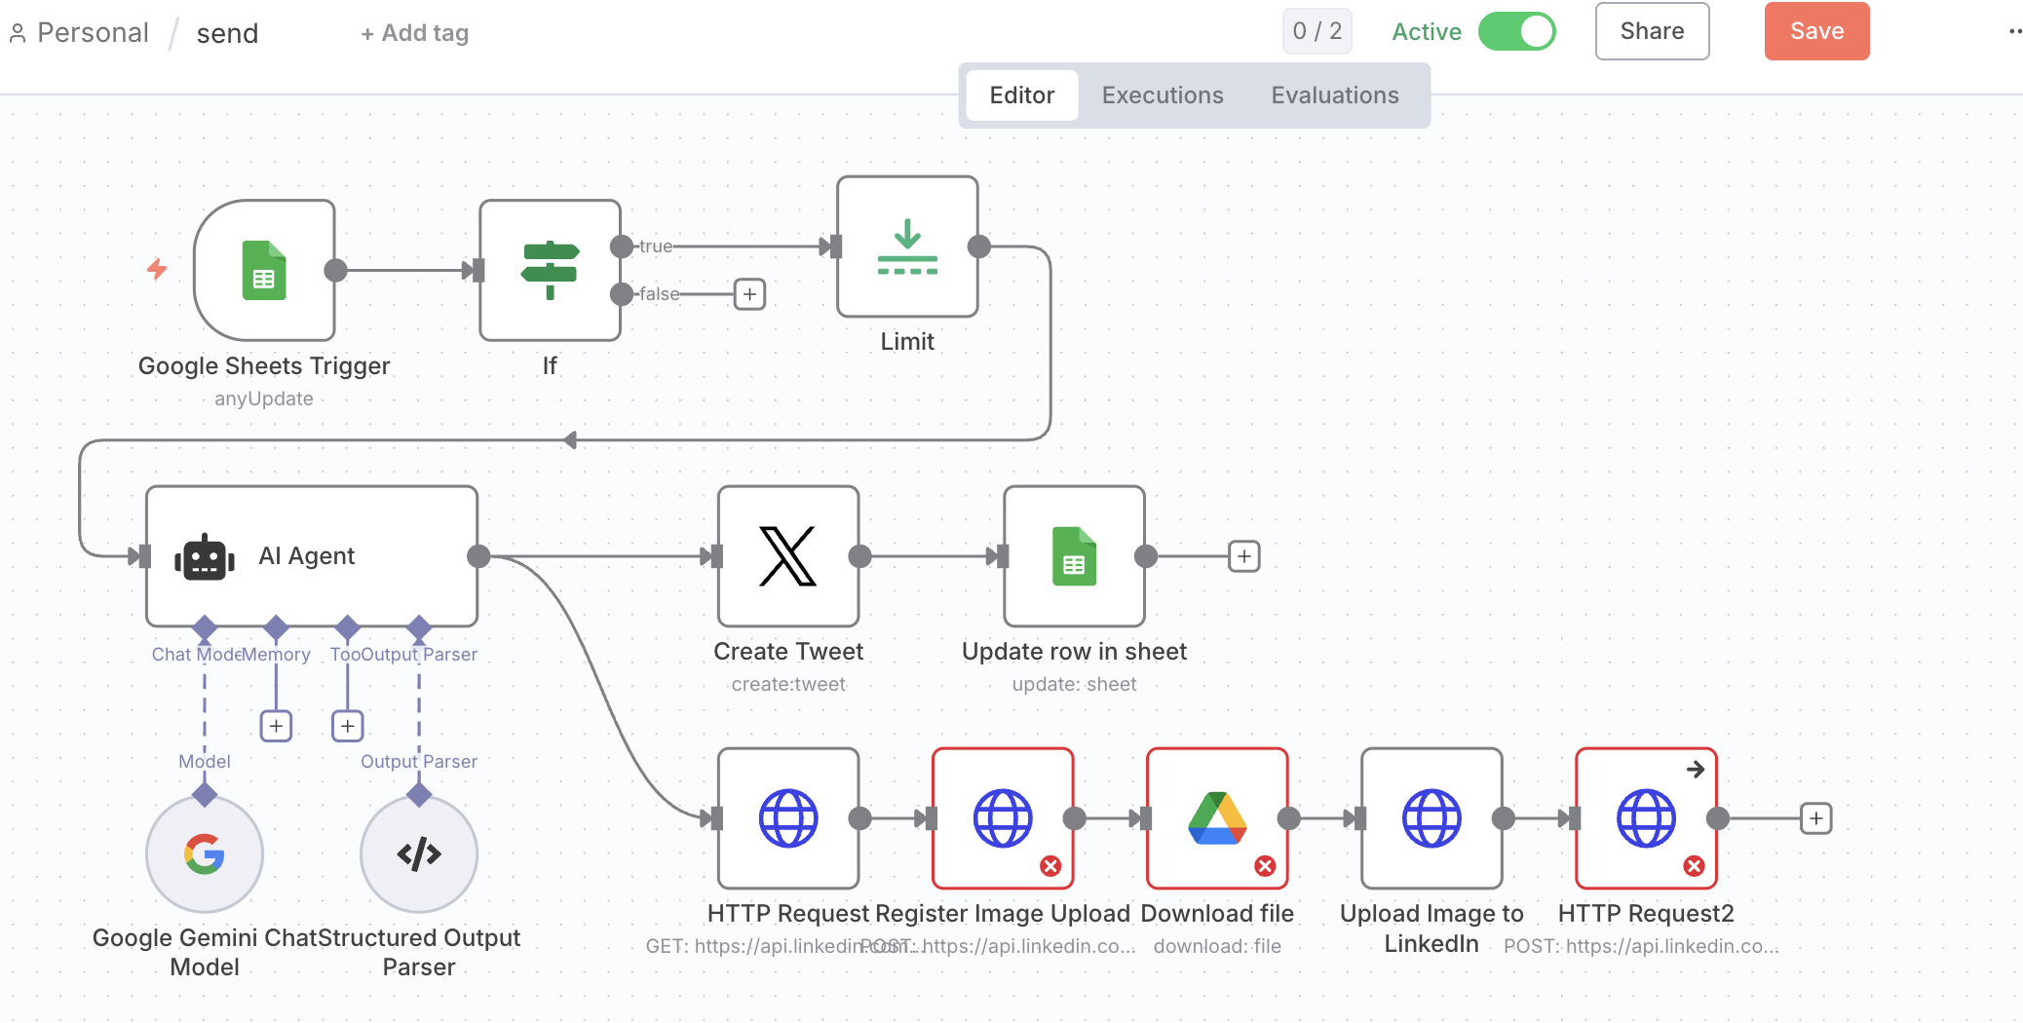
Task: Open the Update row in sheet node
Action: [1074, 556]
